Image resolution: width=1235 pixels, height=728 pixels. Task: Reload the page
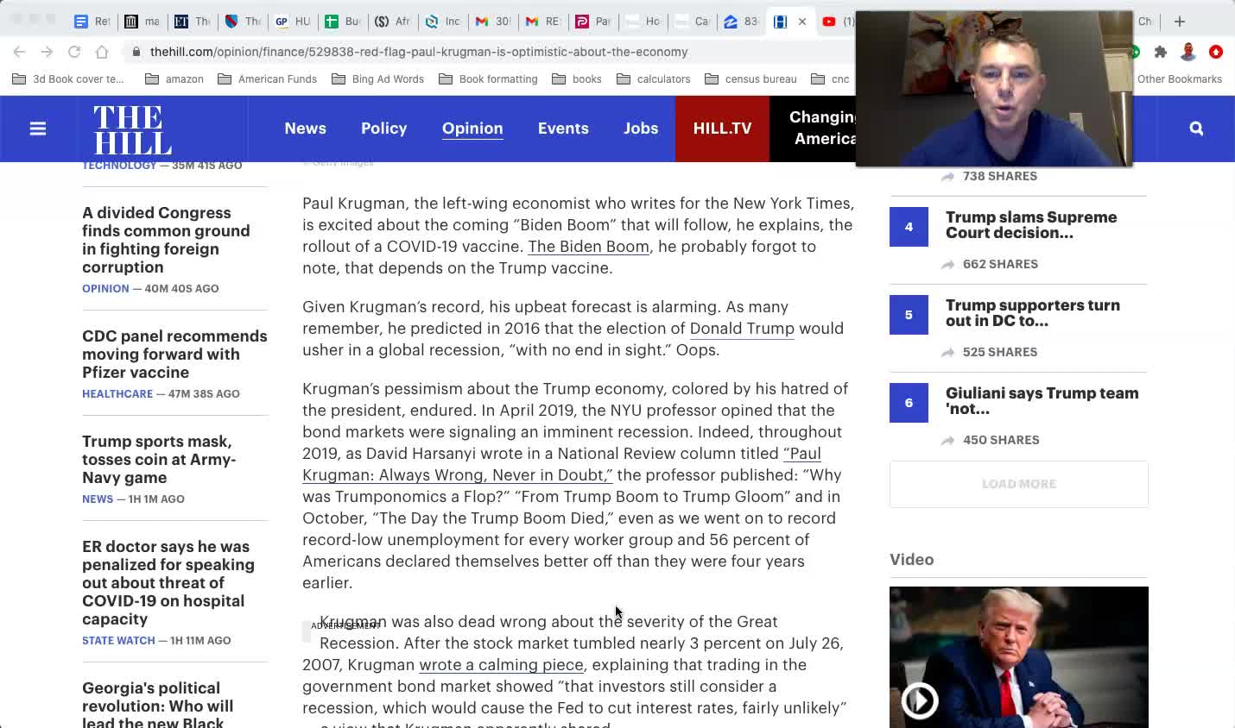point(74,52)
